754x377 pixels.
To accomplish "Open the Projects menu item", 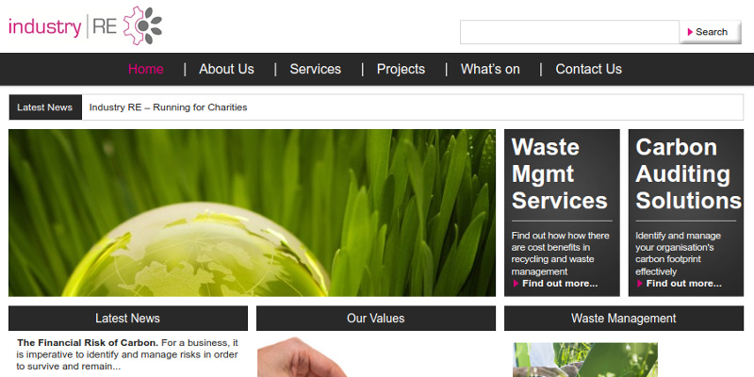I will pos(402,69).
